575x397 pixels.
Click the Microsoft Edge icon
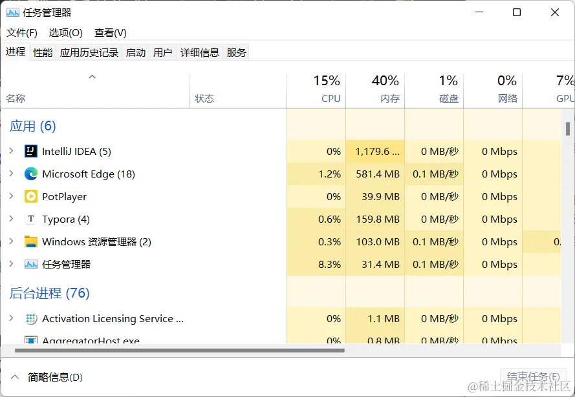click(31, 174)
